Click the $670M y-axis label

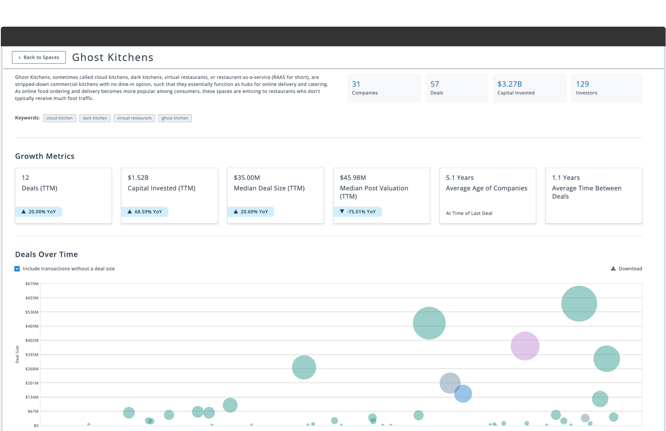coord(32,284)
